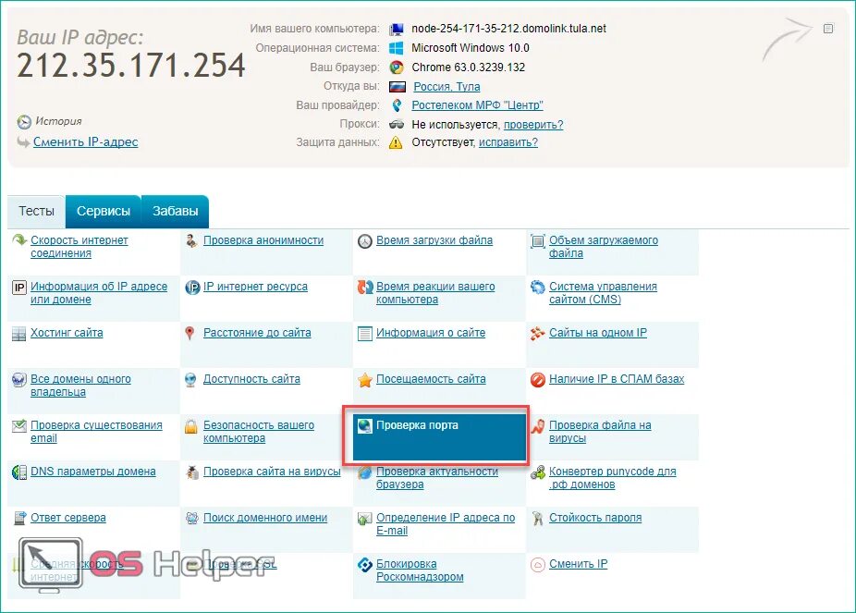
Task: Click the server icon beside Хостинг сайта
Action: [19, 334]
